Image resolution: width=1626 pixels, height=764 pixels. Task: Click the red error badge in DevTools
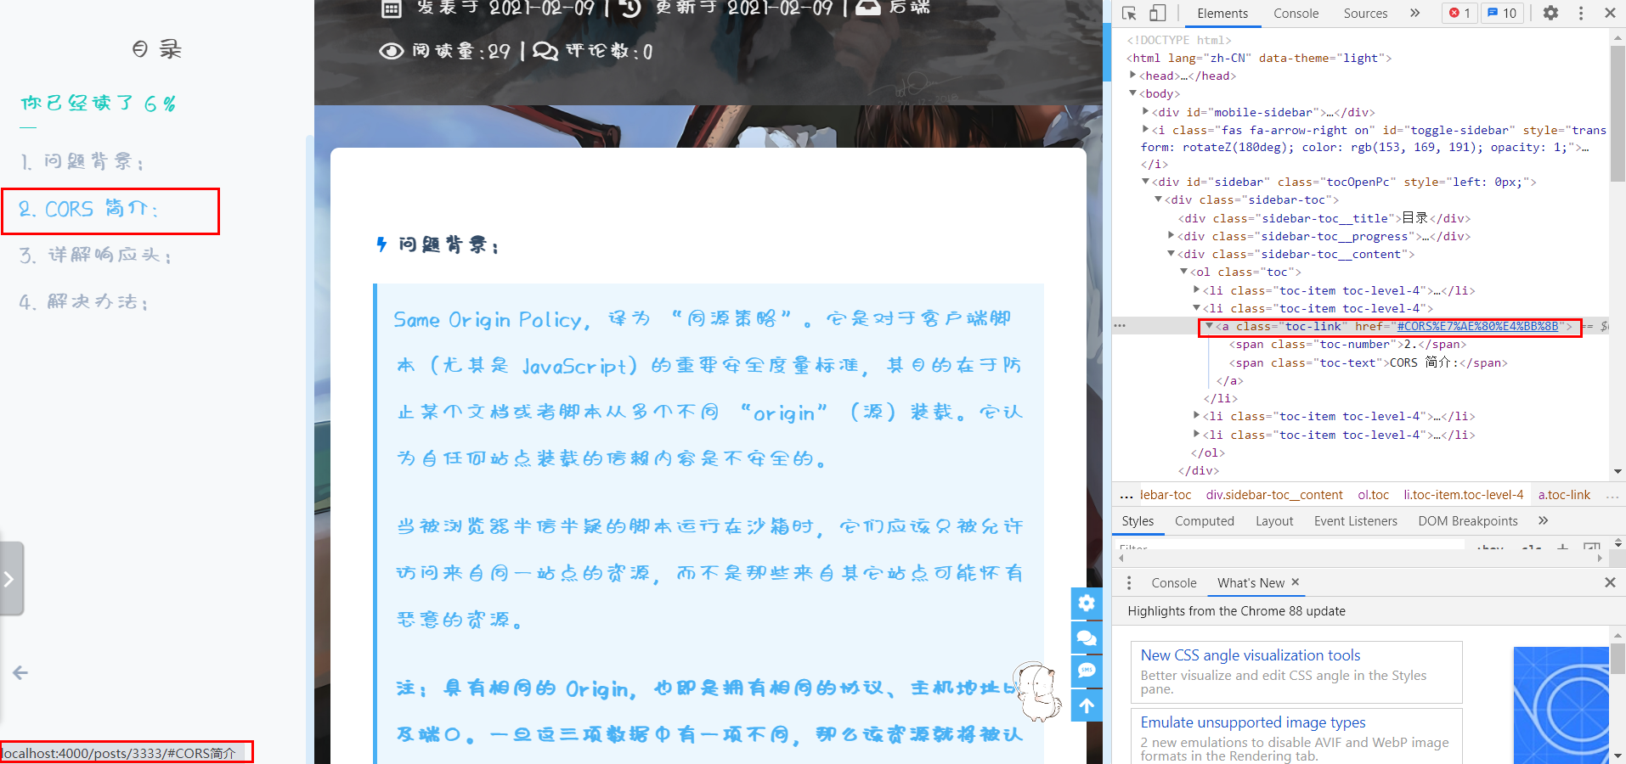(1459, 13)
